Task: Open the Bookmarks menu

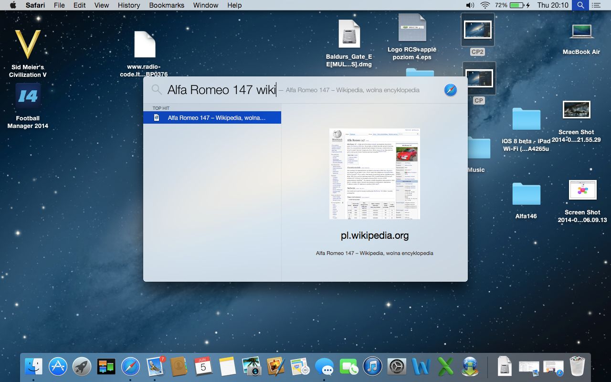Action: pyautogui.click(x=167, y=5)
